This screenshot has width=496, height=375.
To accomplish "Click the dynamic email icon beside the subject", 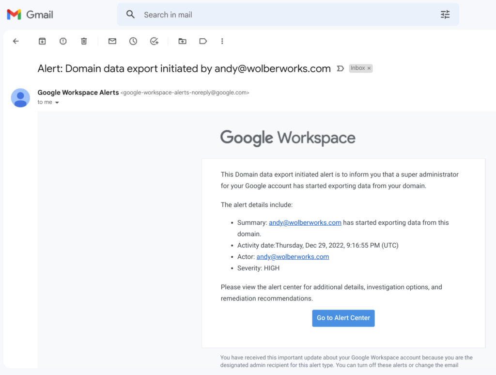I will click(341, 68).
